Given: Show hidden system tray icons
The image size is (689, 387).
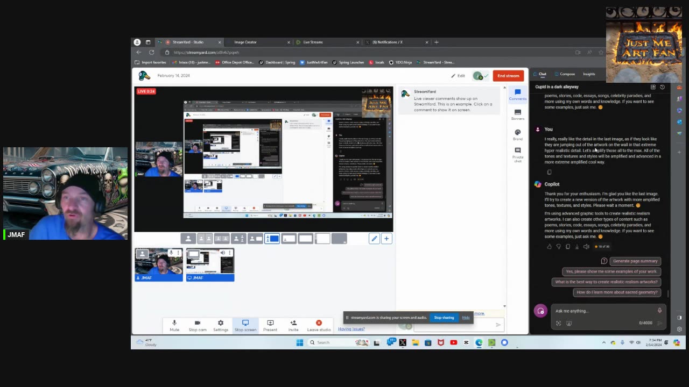Looking at the screenshot, I should point(603,342).
